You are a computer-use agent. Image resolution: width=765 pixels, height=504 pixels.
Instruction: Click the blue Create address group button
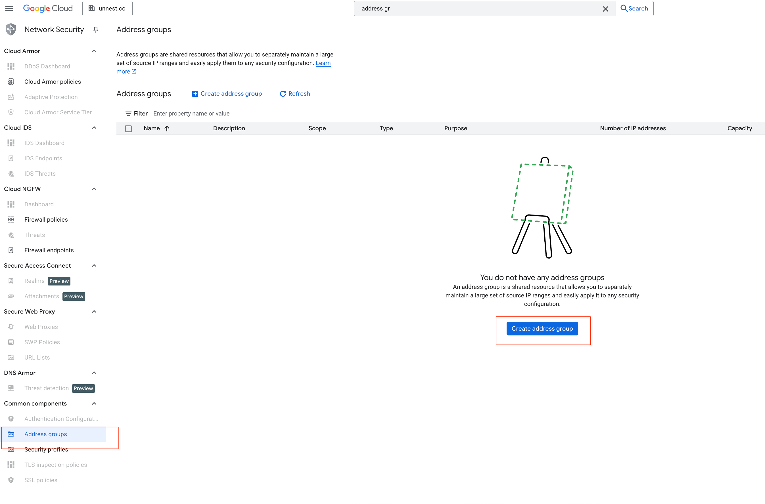542,329
